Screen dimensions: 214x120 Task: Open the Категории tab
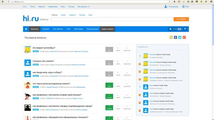click(79, 29)
